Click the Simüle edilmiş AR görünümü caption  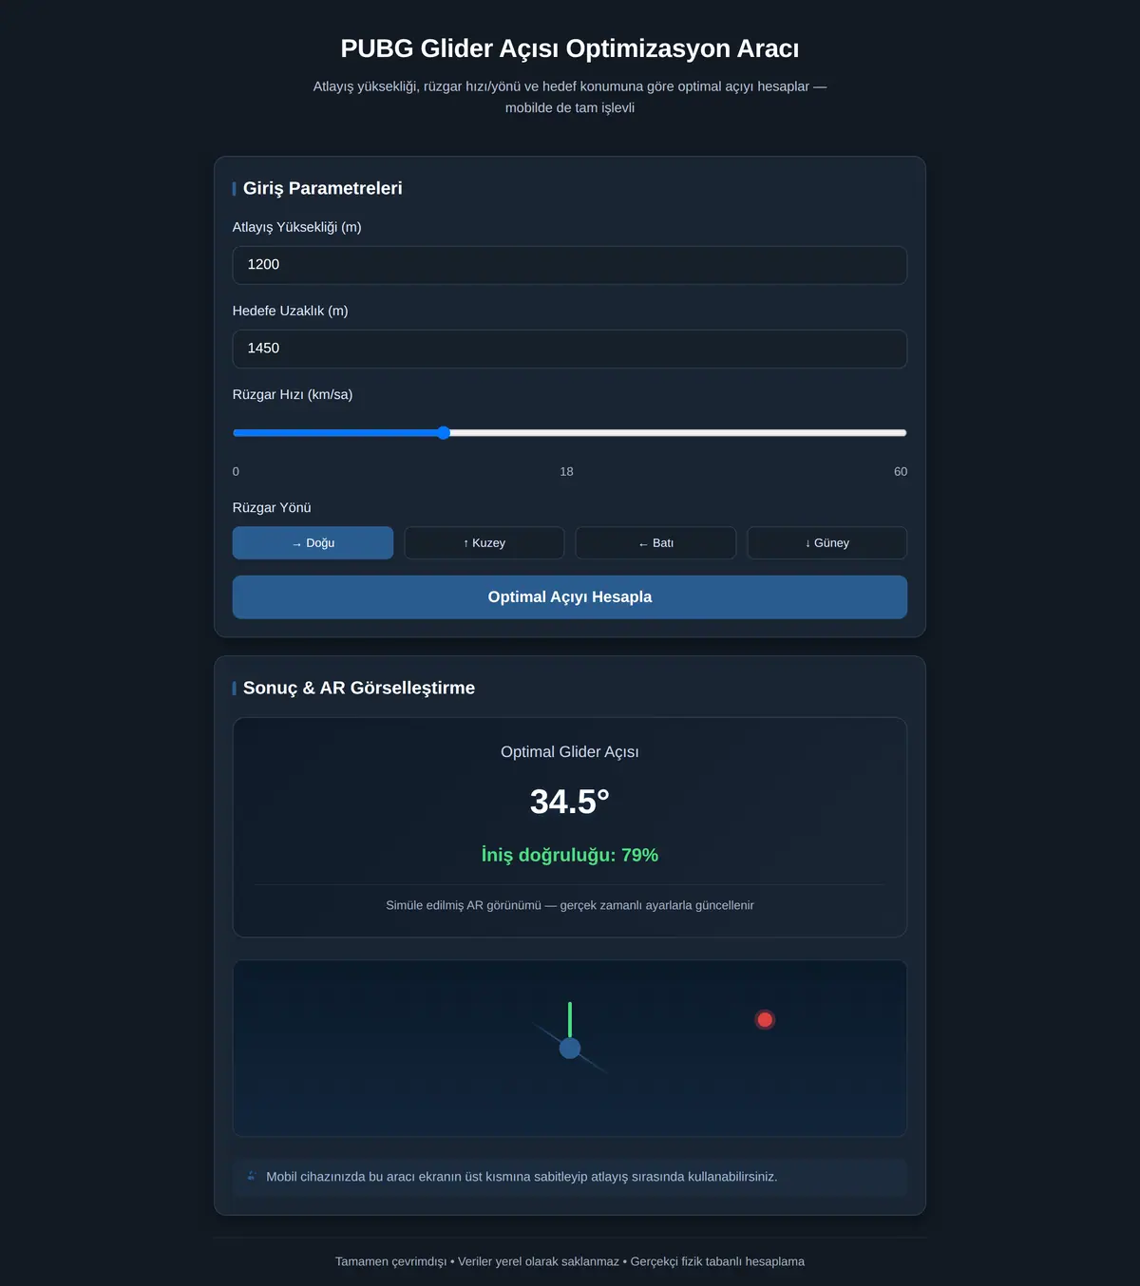570,905
